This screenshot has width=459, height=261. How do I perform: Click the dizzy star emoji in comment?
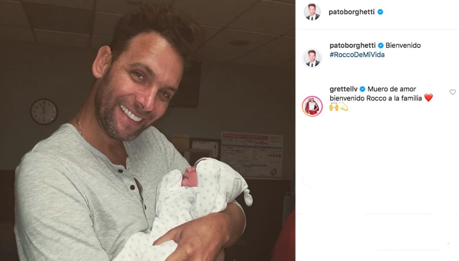(x=343, y=107)
